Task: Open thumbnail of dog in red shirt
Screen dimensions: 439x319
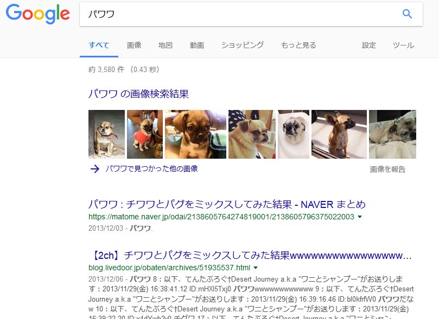Action: (x=145, y=134)
